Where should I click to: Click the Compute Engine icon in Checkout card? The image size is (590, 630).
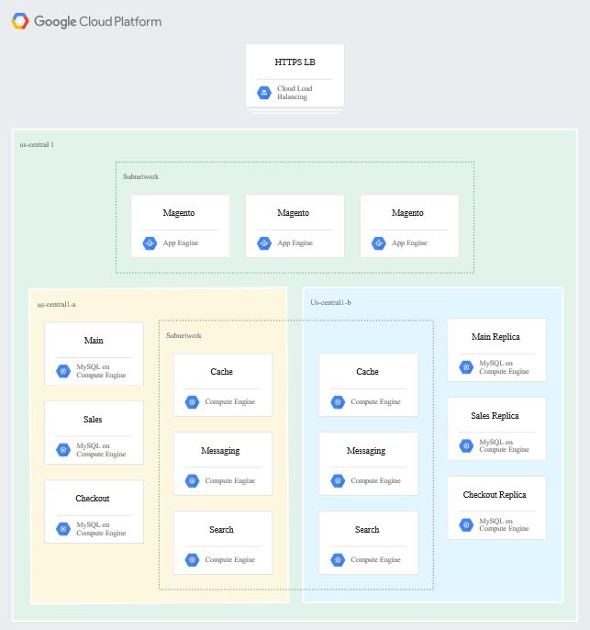click(x=63, y=529)
